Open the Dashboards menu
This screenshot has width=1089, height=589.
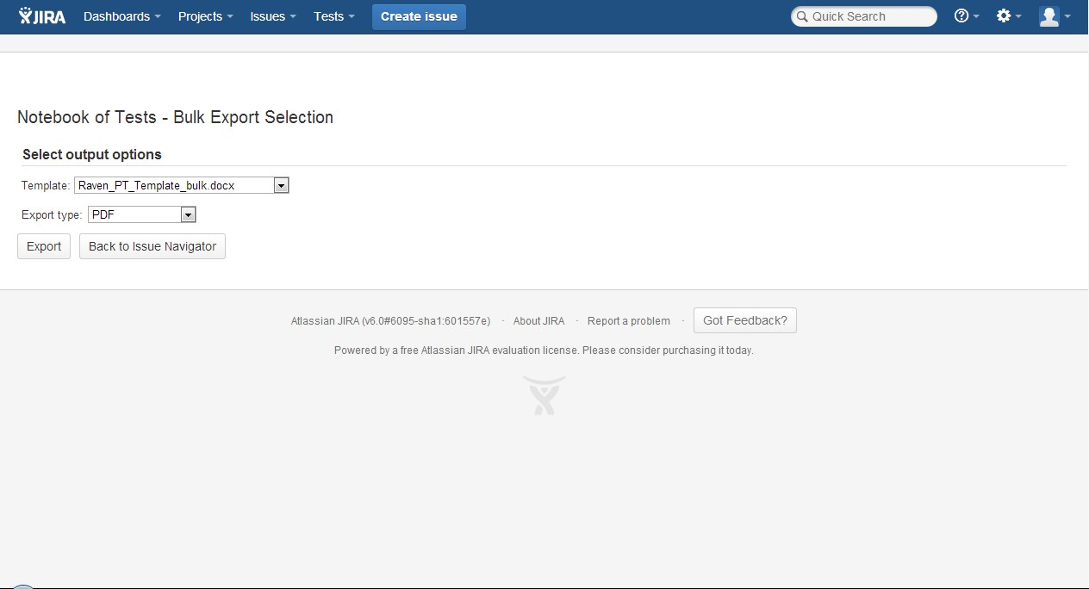point(122,16)
